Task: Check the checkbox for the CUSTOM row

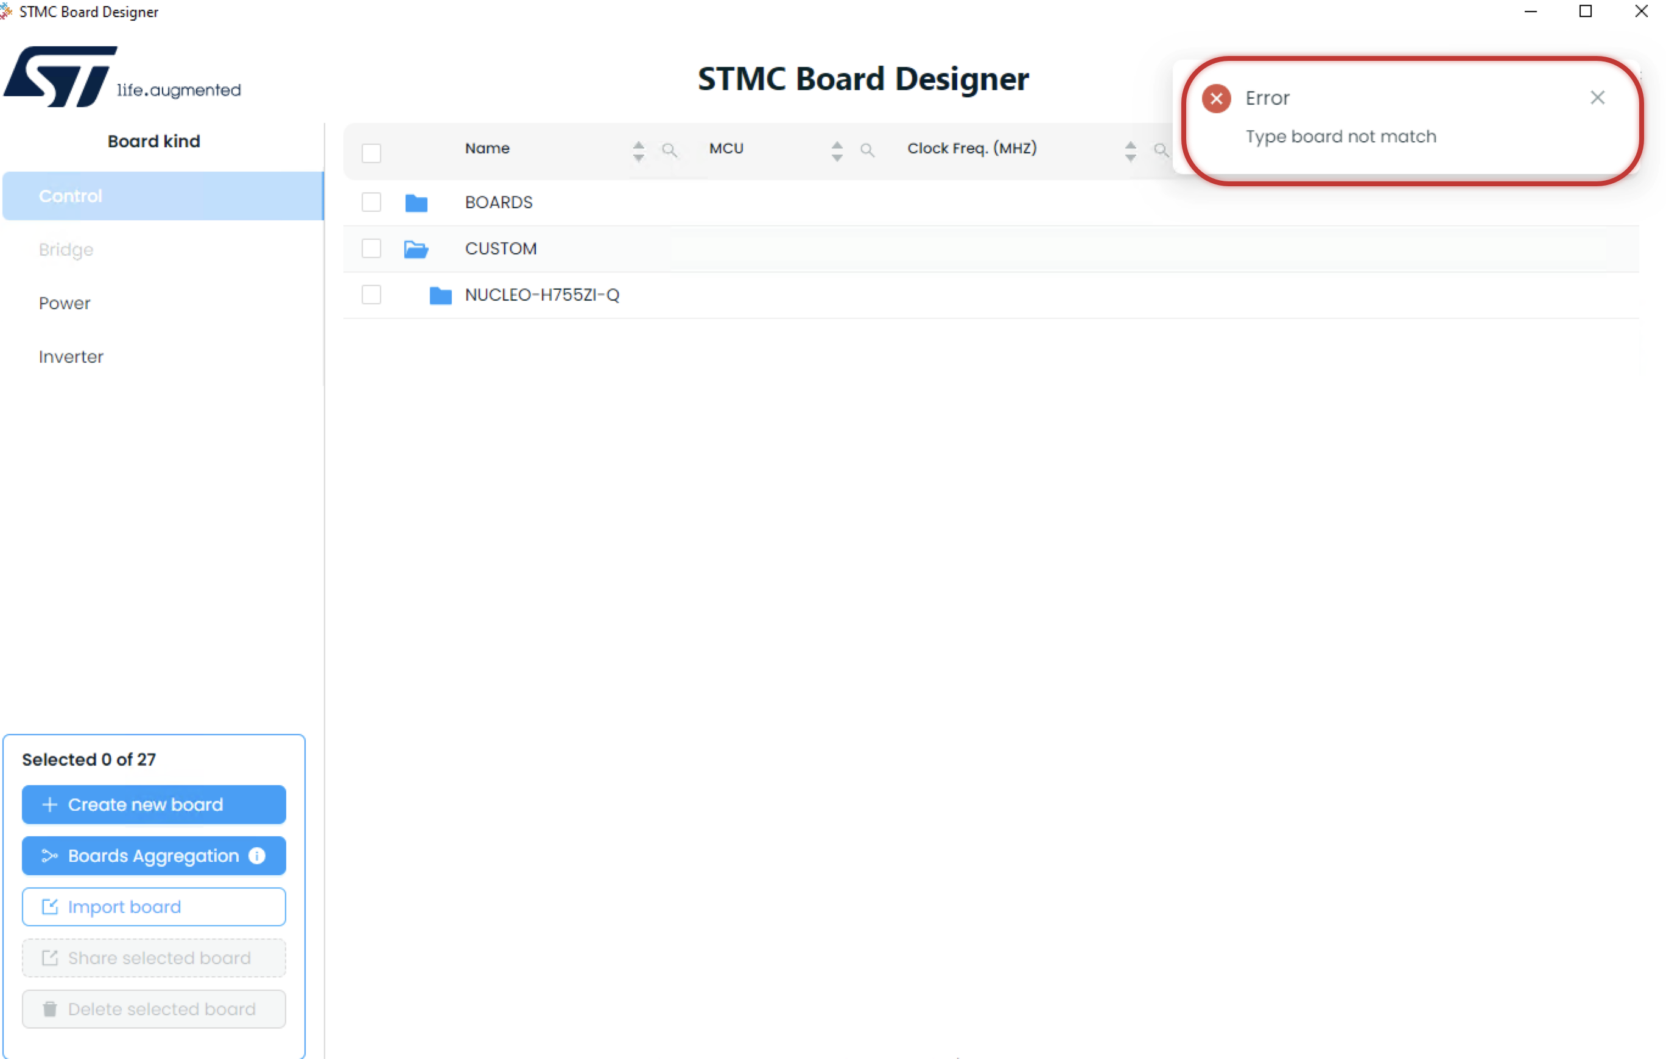Action: click(371, 248)
